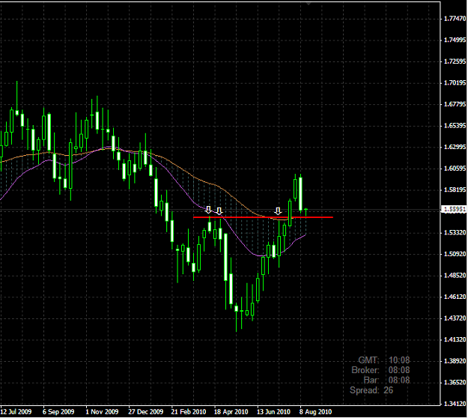This screenshot has height=418, width=468.
Task: Click the 1.77470 price scale label
Action: (x=455, y=19)
